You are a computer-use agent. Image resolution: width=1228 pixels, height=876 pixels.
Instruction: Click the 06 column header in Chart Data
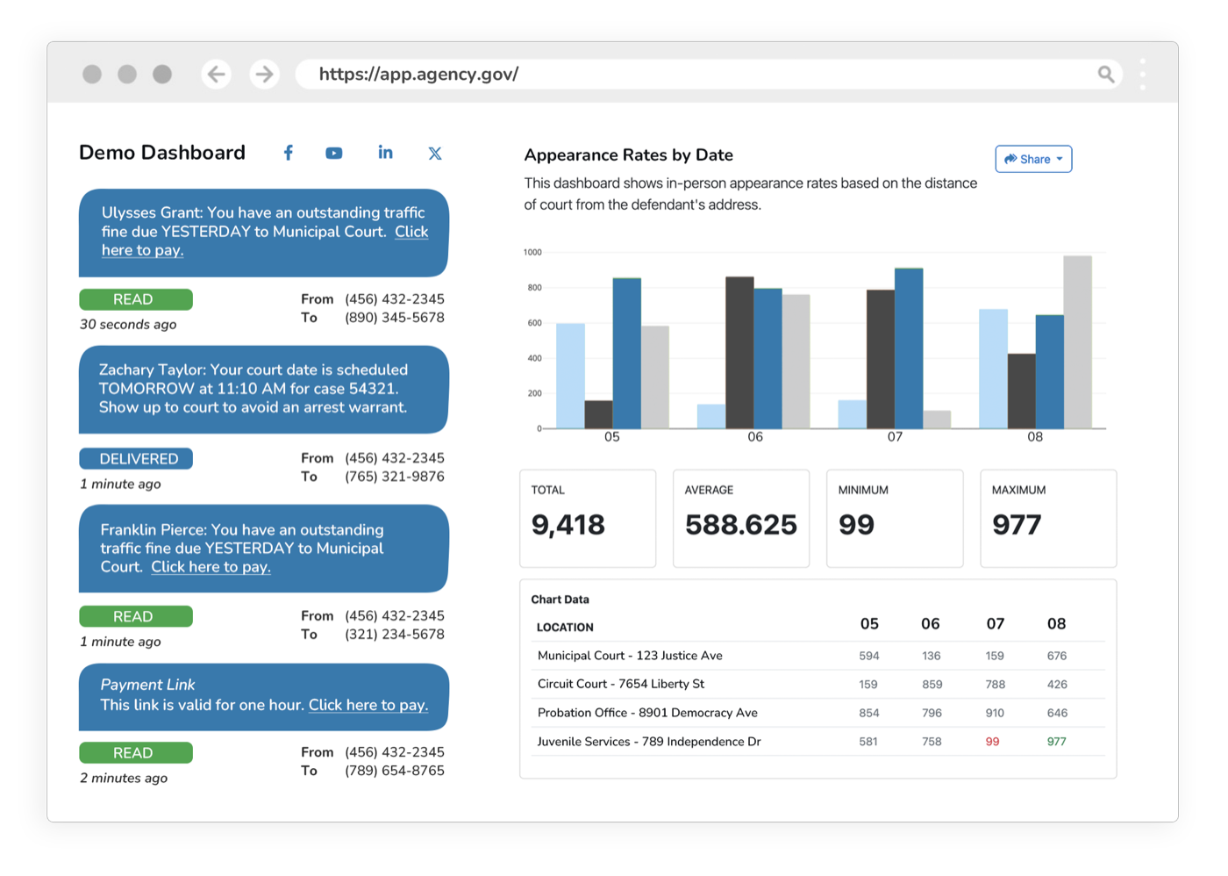931,624
